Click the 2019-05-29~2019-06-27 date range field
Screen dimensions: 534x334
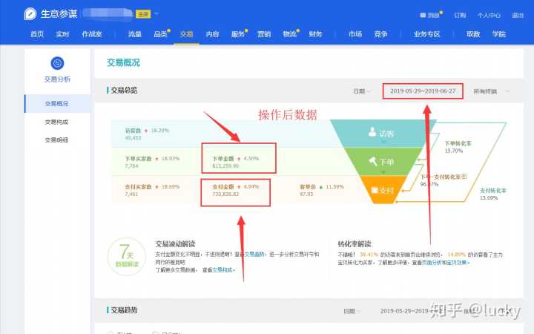(422, 91)
